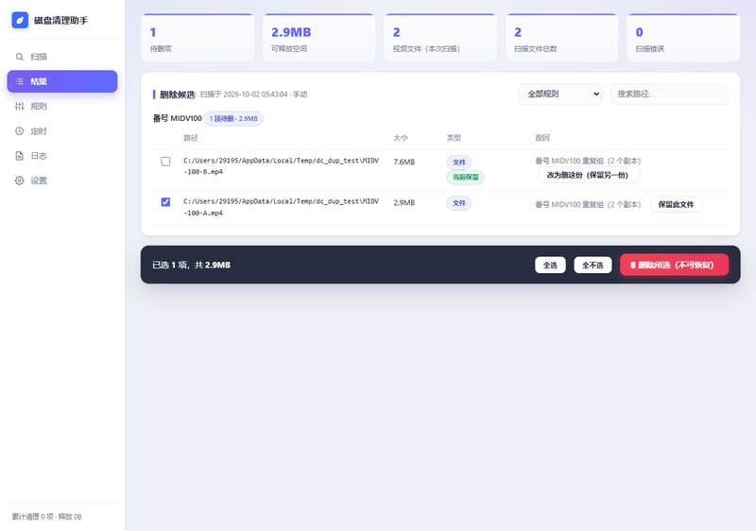The width and height of the screenshot is (756, 531).
Task: Open the 扫描 page in sidebar
Action: tap(62, 57)
